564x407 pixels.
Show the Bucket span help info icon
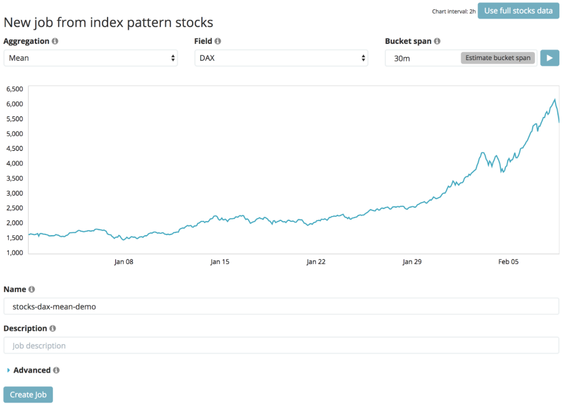(x=437, y=41)
